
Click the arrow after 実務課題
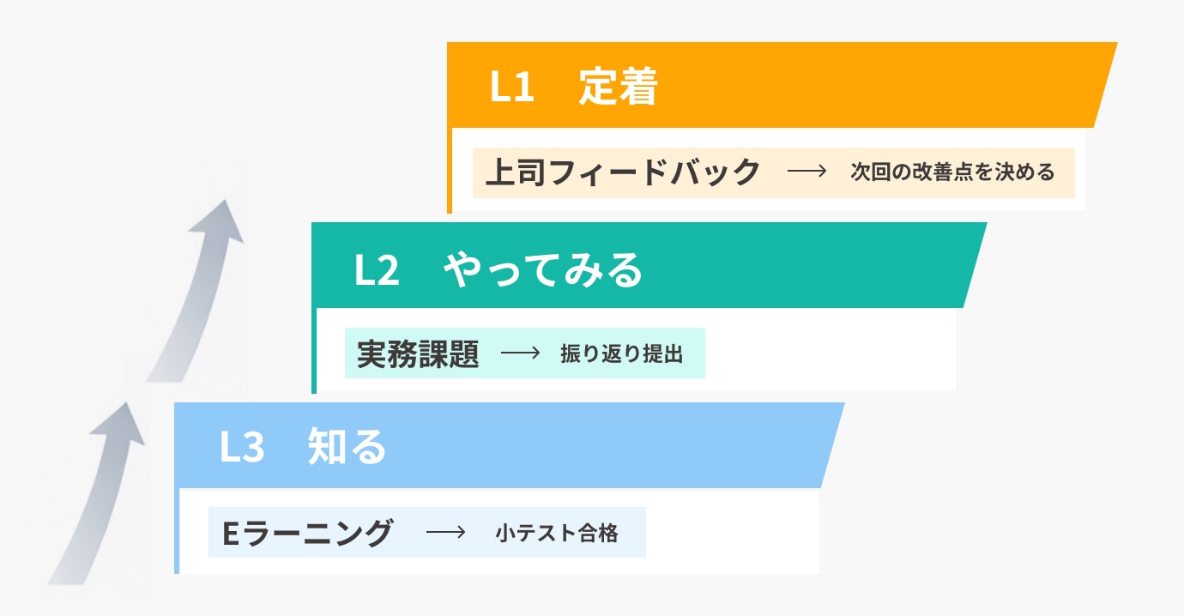point(520,353)
